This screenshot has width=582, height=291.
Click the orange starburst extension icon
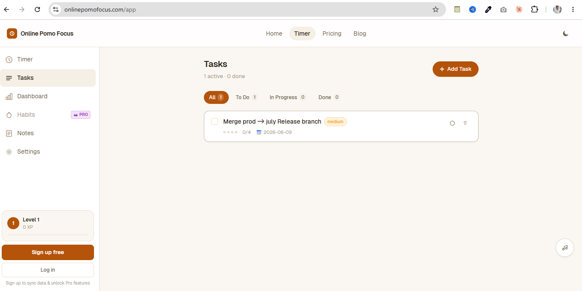click(x=519, y=9)
